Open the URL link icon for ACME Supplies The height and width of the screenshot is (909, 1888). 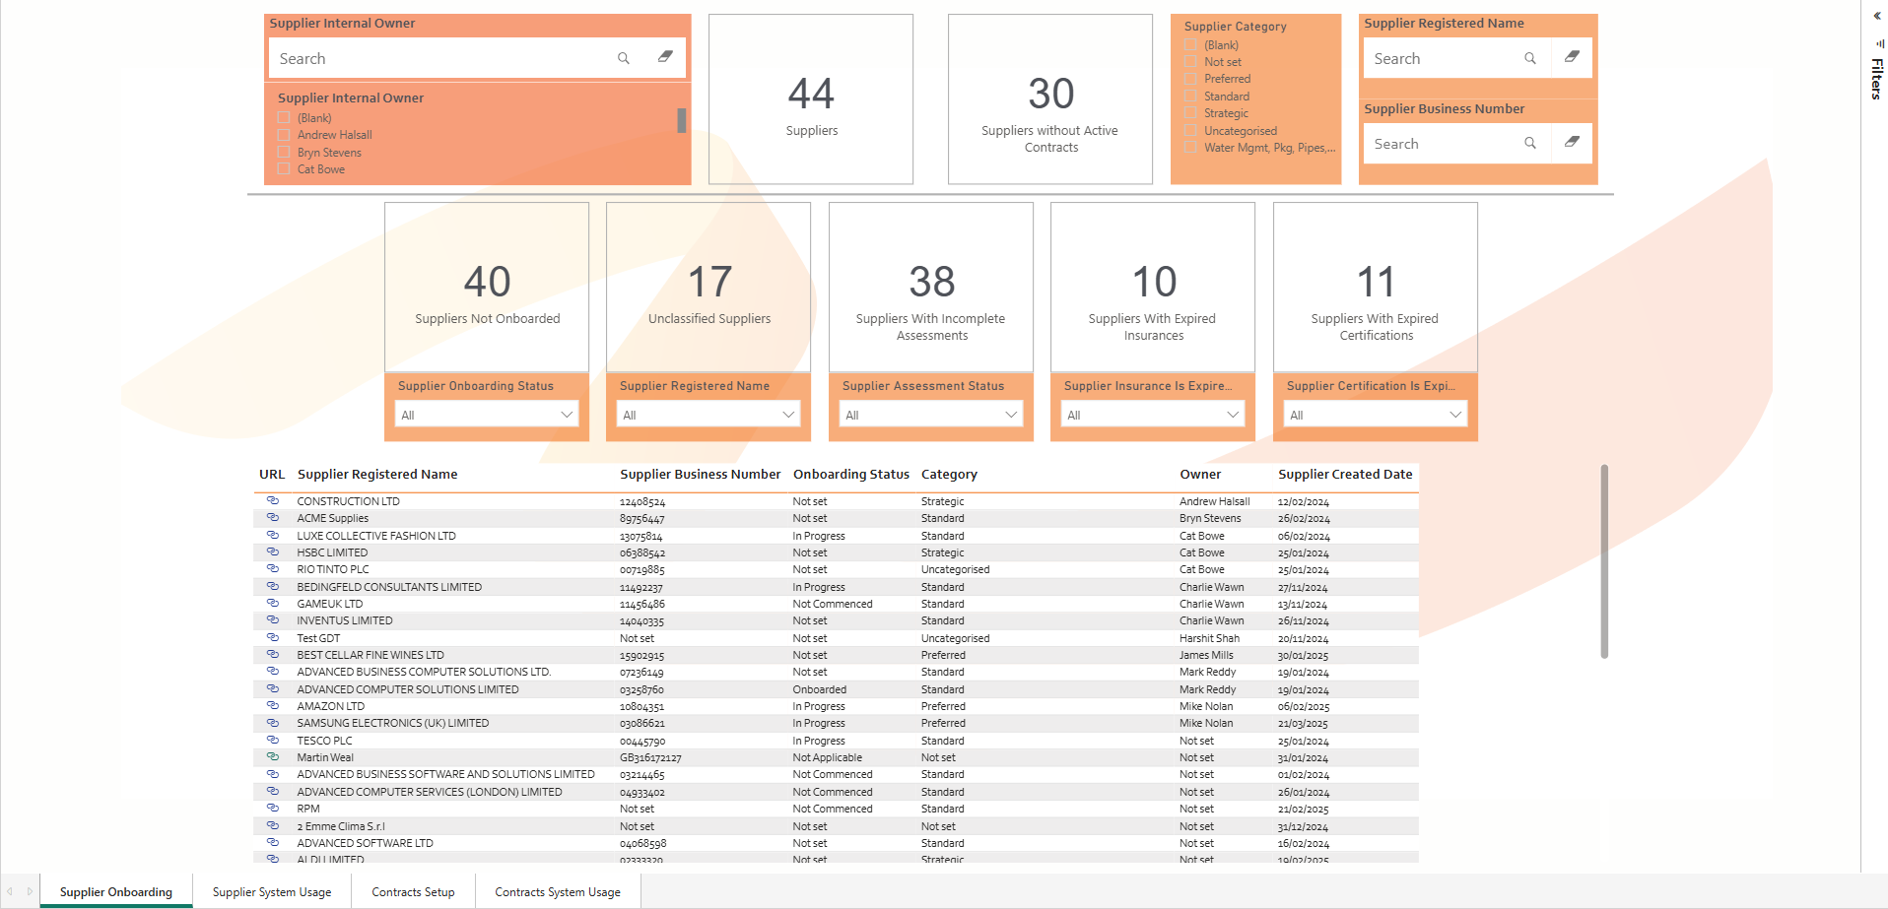(x=273, y=518)
